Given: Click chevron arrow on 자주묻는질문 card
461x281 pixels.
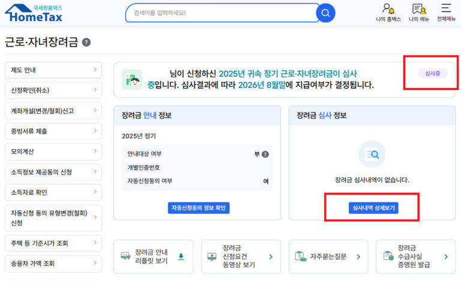Looking at the screenshot, I should click(x=358, y=256).
